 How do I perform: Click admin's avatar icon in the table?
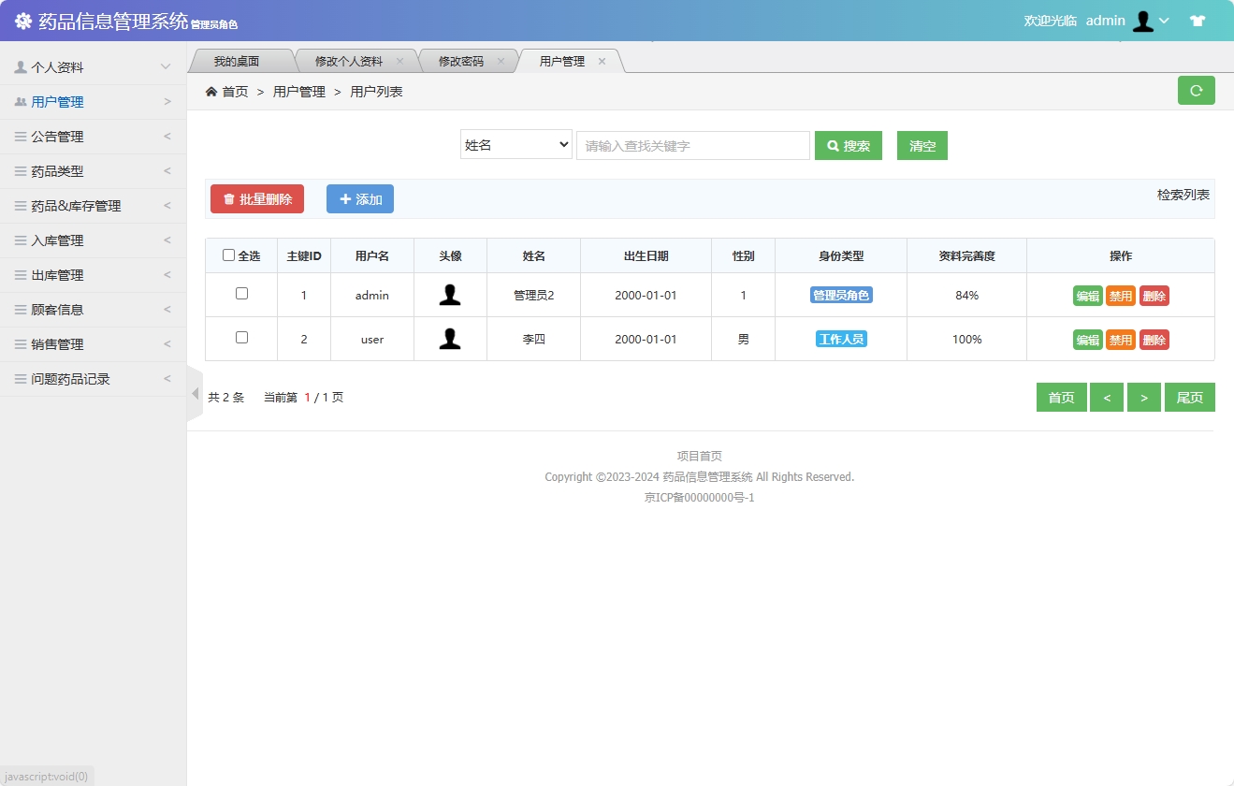pos(450,295)
